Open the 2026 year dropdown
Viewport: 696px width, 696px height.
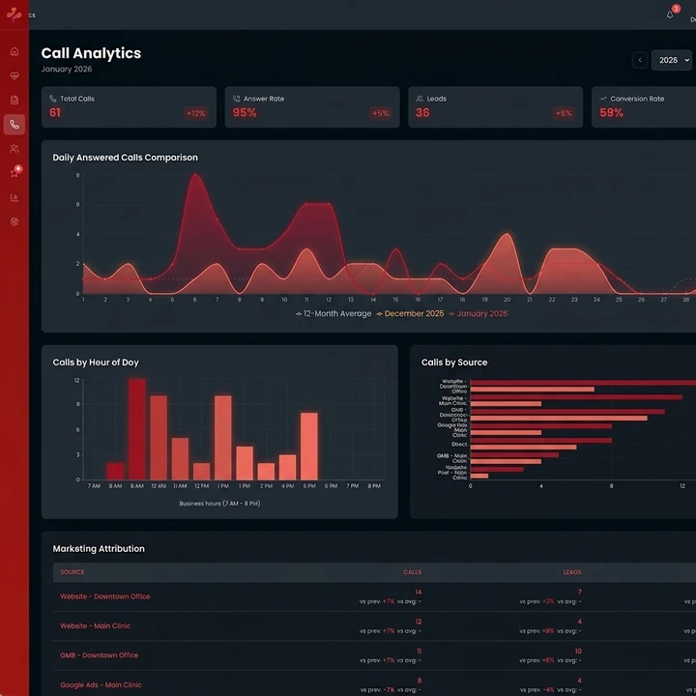coord(673,60)
